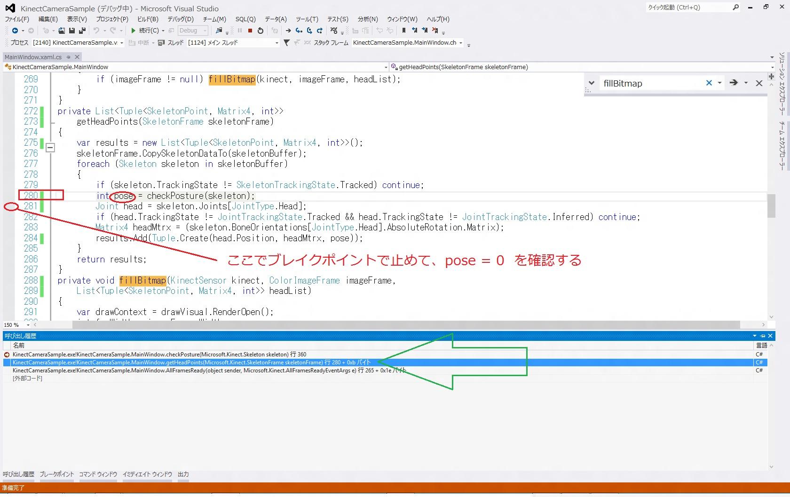The image size is (790, 497).
Task: Click the Restart debugging icon
Action: [261, 31]
